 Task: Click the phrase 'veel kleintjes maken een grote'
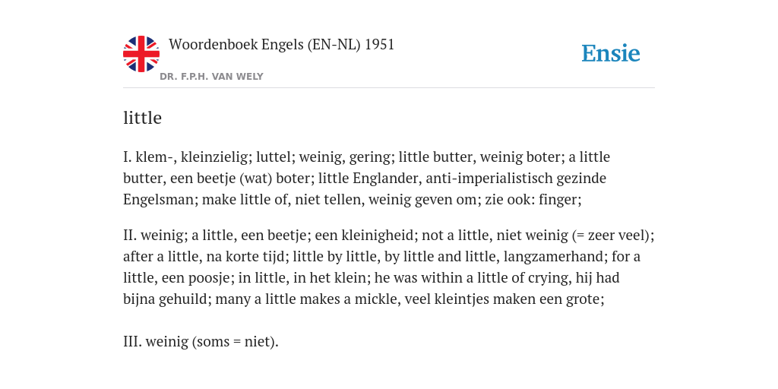click(503, 299)
